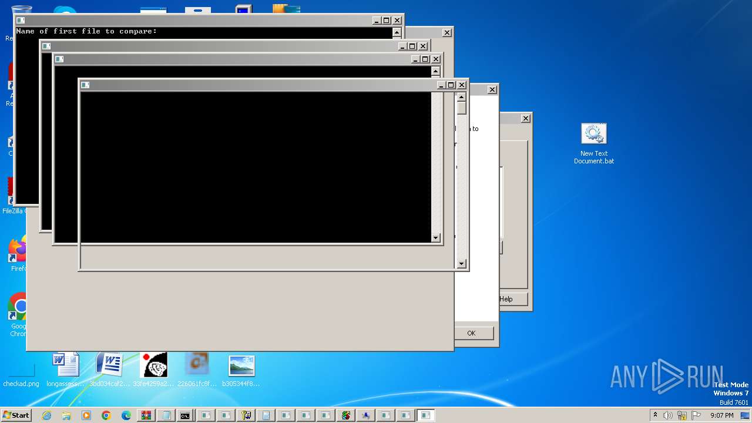Open the Action Center flag icon

[696, 415]
